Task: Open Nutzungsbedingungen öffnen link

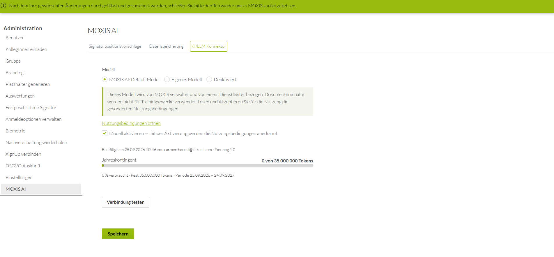Action: point(131,123)
